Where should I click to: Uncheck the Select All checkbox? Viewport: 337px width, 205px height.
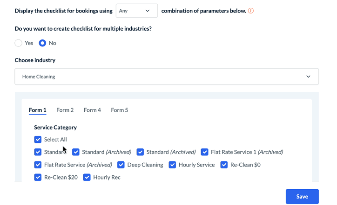tap(38, 140)
